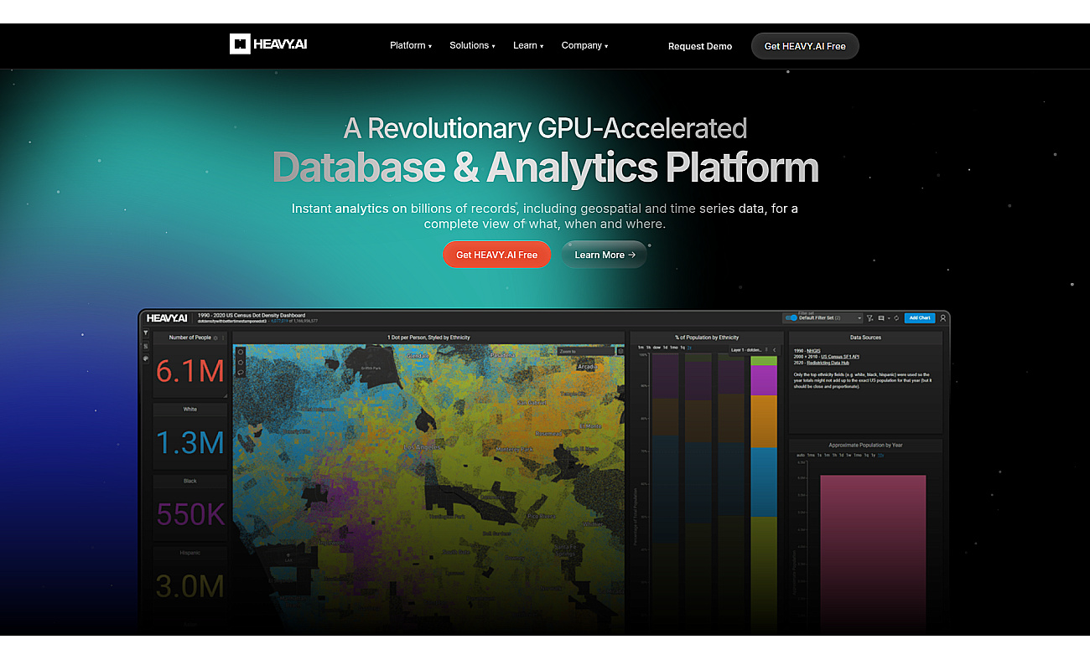Screen dimensions: 1090x660
Task: Click the 1.3M White population value
Action: [x=189, y=442]
